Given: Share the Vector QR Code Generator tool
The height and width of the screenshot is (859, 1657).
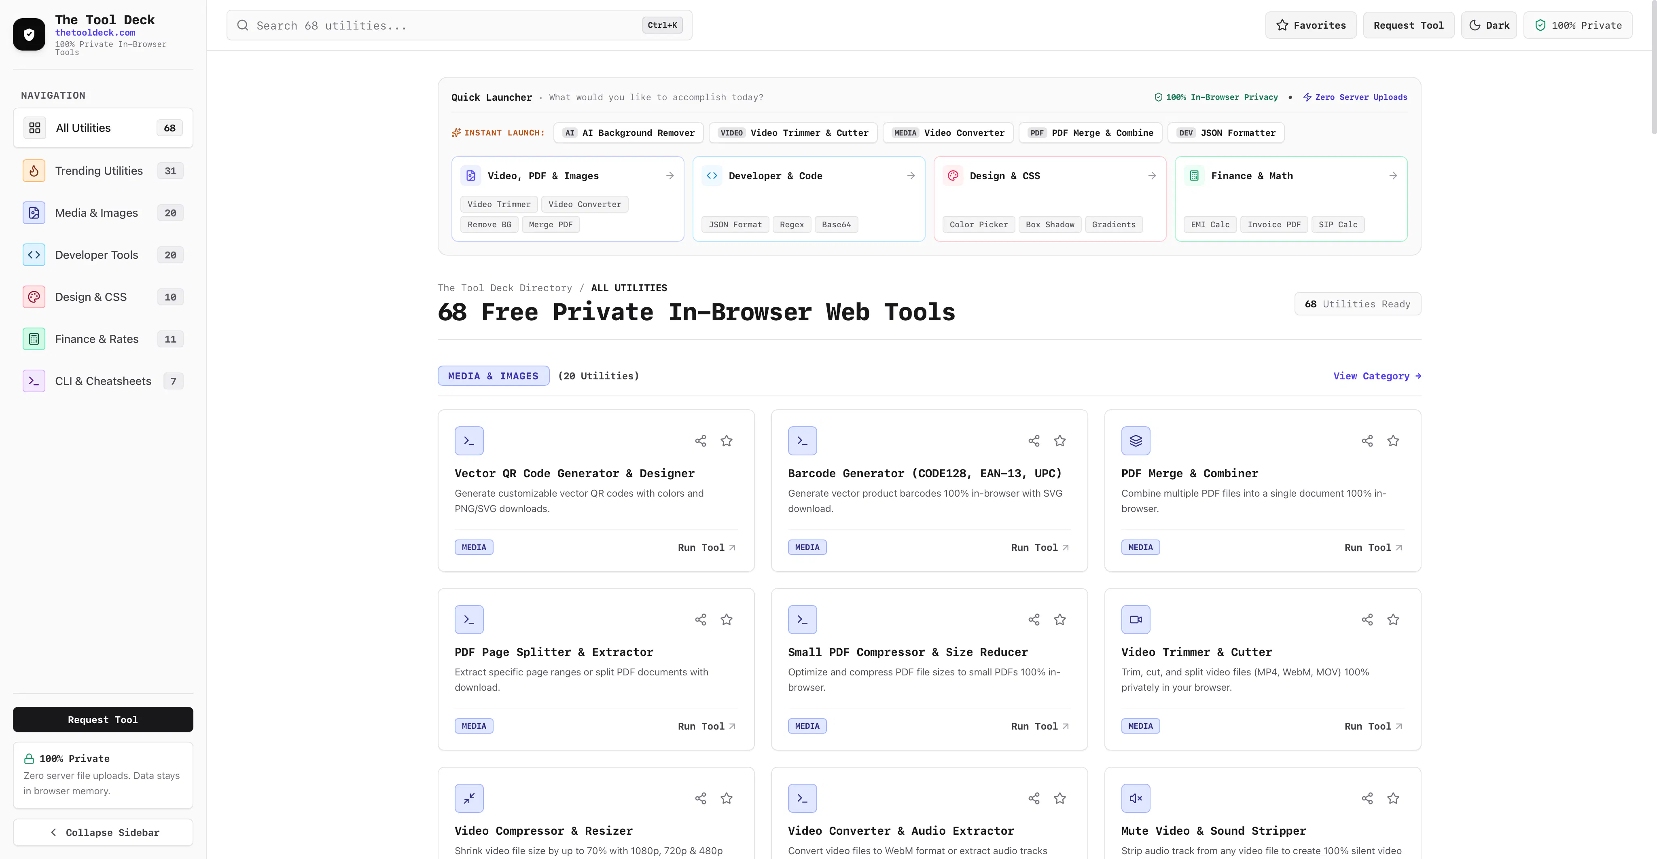Looking at the screenshot, I should [x=701, y=440].
